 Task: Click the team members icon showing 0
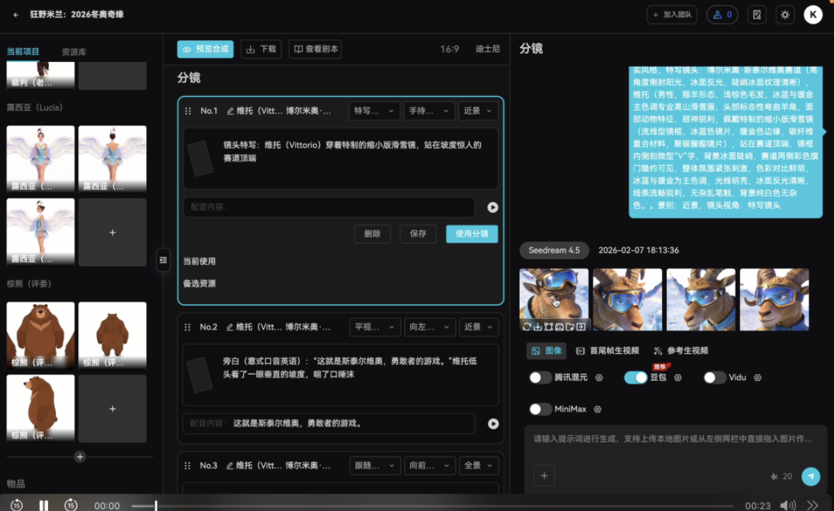[722, 14]
